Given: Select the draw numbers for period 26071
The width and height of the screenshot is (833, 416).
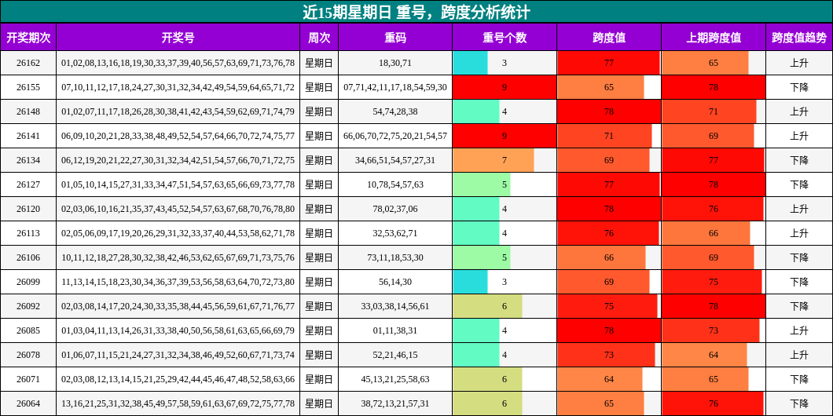Looking at the screenshot, I should 178,380.
